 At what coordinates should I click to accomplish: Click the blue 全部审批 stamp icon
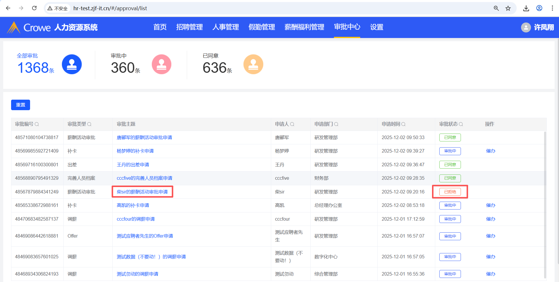click(x=72, y=64)
